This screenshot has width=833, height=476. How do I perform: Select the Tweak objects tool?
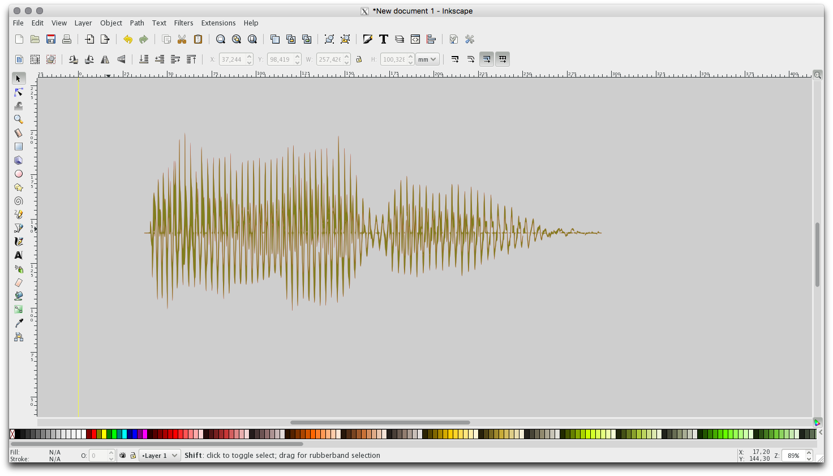pyautogui.click(x=18, y=106)
